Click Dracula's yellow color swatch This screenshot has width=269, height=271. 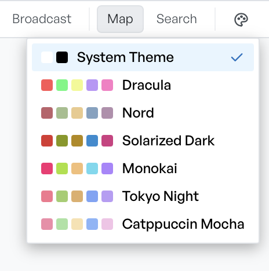click(x=77, y=85)
